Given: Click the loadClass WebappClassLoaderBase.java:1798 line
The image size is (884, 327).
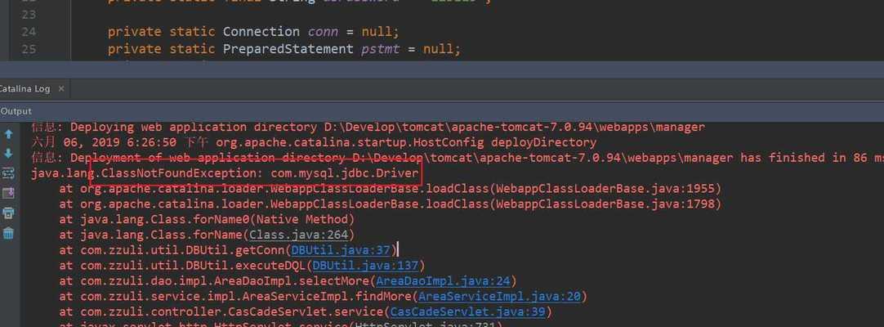Looking at the screenshot, I should [x=391, y=204].
